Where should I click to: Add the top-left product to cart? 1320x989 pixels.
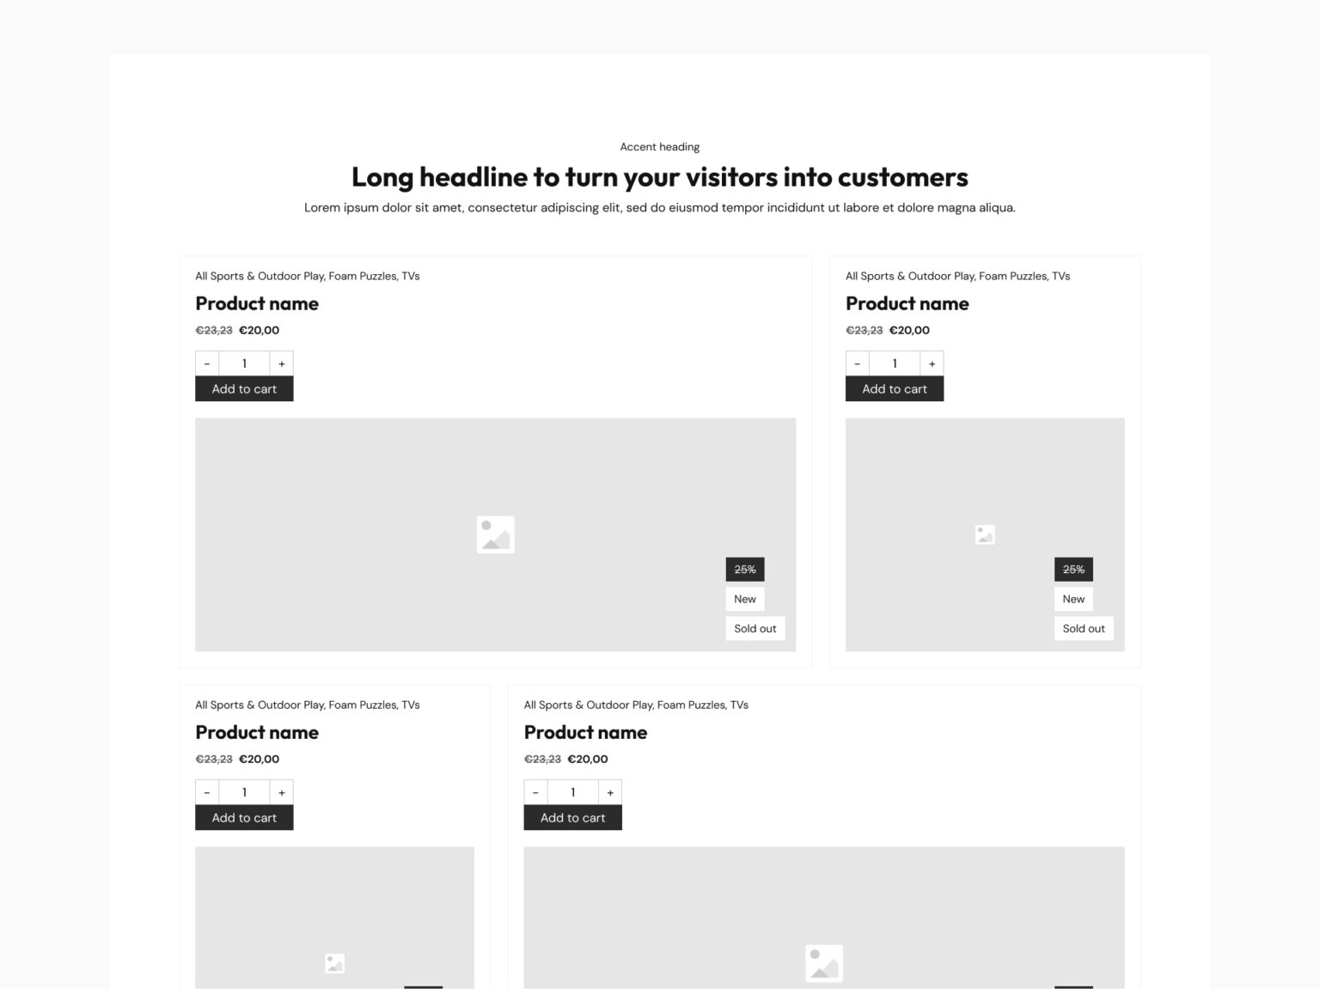coord(244,389)
